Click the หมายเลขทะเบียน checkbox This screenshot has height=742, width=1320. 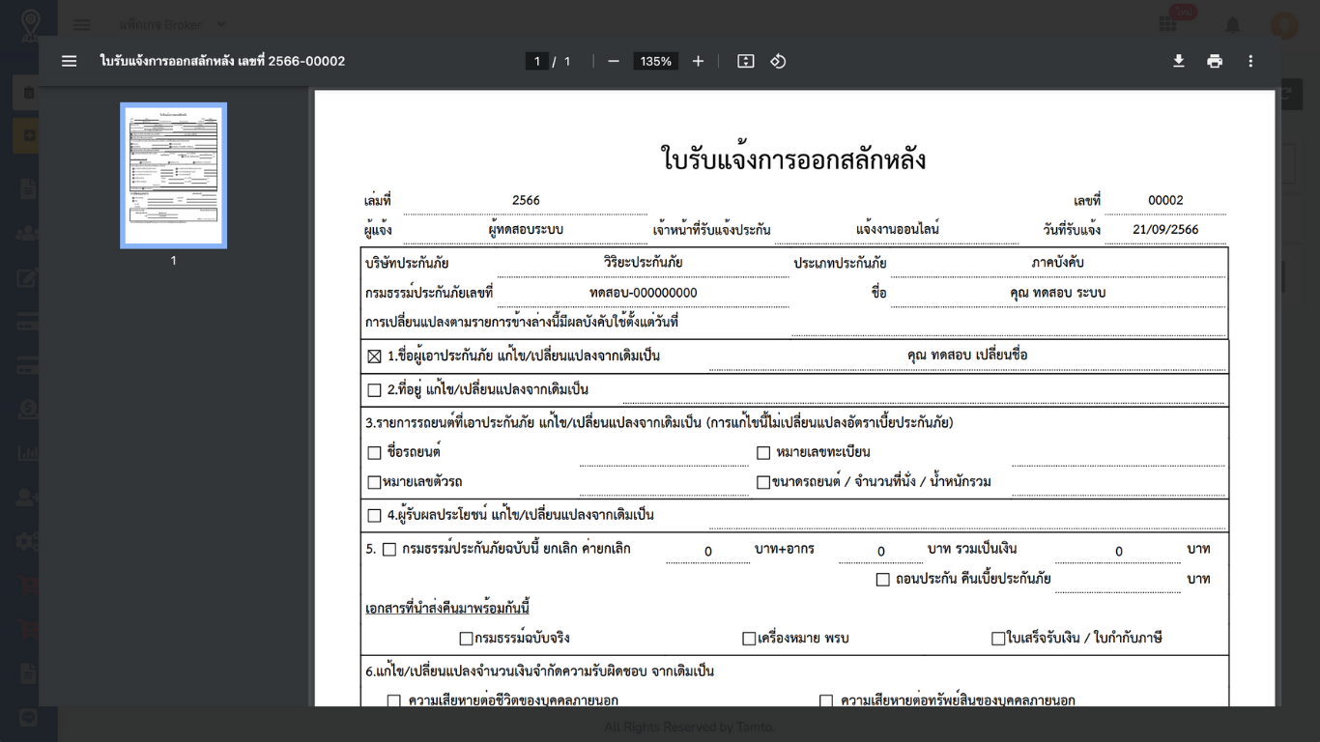(763, 452)
